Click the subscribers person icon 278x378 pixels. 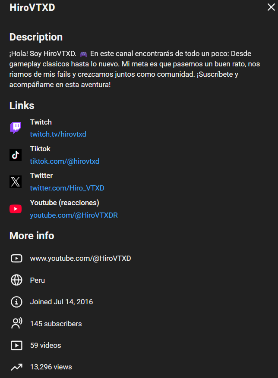(x=16, y=323)
